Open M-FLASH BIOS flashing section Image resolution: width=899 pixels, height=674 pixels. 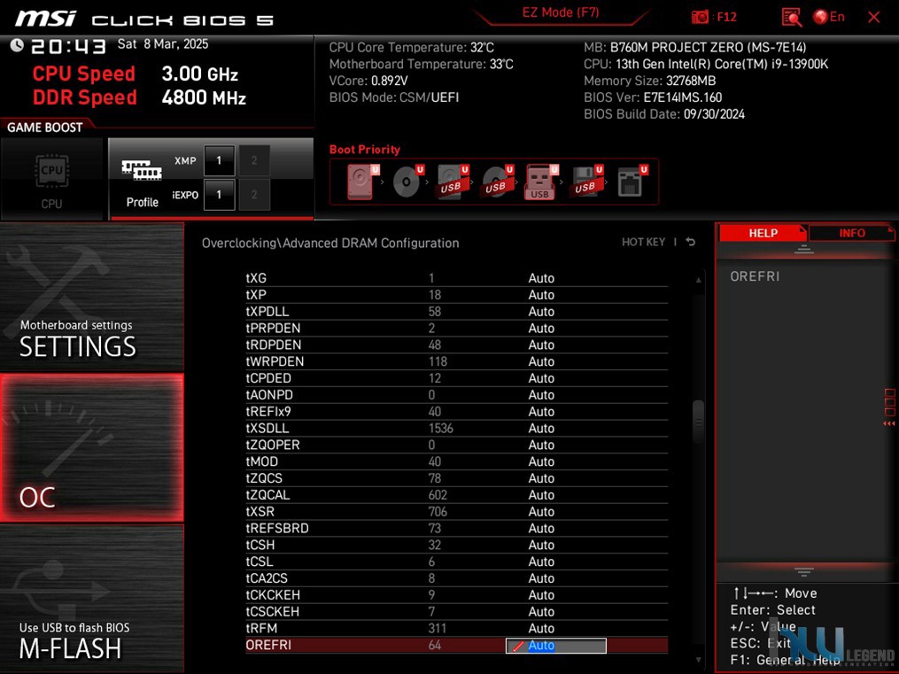[x=92, y=599]
